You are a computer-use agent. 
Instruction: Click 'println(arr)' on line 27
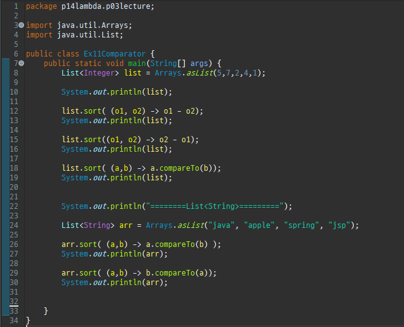point(137,254)
